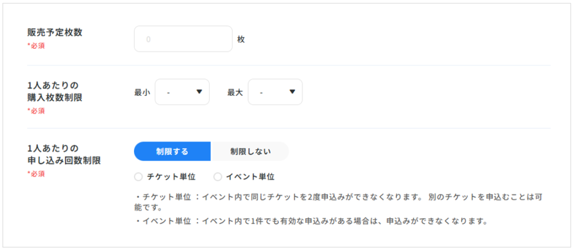
Task: Click the チケット単位 radio label text
Action: (x=171, y=177)
